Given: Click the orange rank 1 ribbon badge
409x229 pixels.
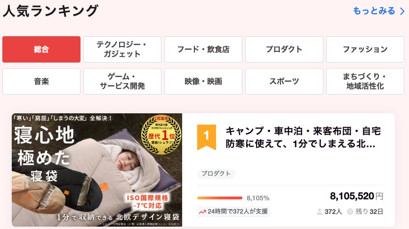Looking at the screenshot, I should click(206, 137).
